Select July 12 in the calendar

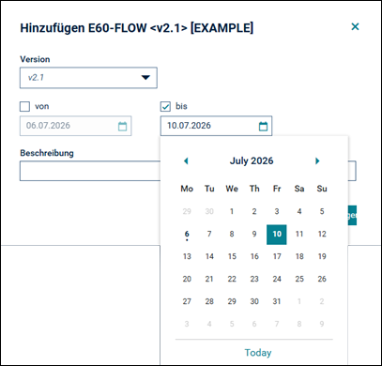tap(322, 234)
